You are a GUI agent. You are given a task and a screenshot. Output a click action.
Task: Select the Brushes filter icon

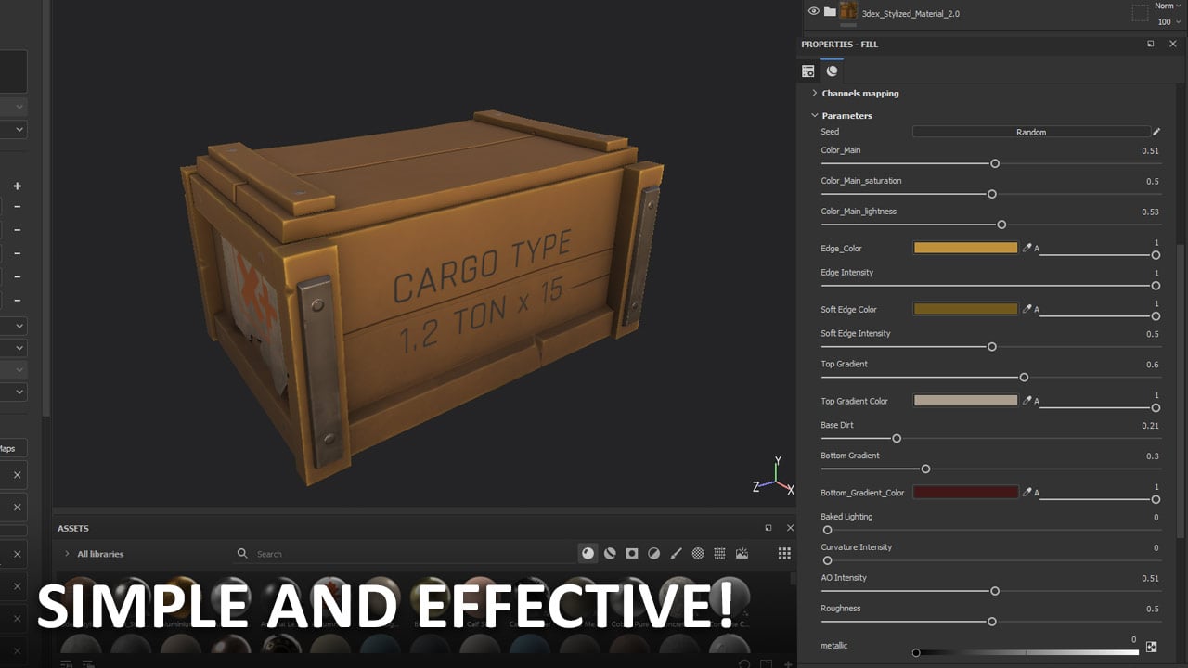click(x=676, y=553)
